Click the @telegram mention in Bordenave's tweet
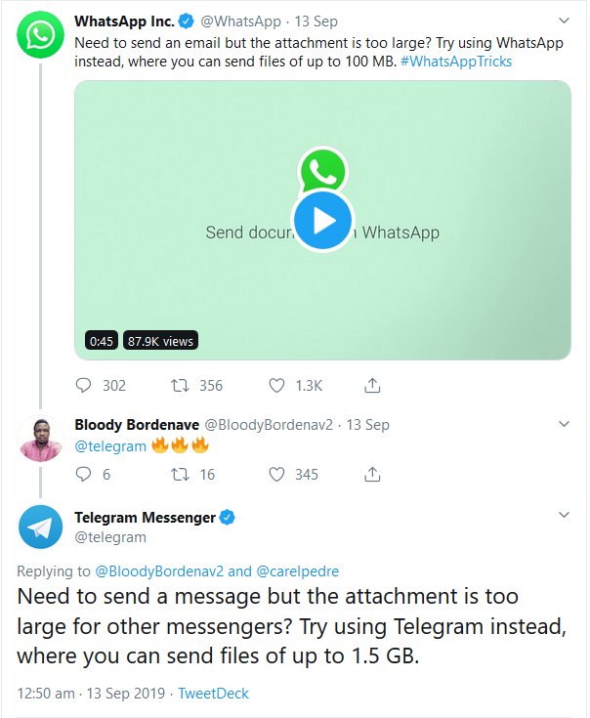The height and width of the screenshot is (718, 590). [110, 446]
